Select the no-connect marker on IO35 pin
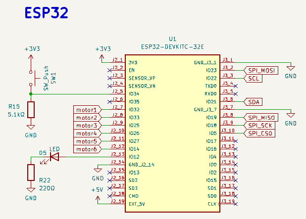The image size is (306, 219). pyautogui.click(x=110, y=102)
